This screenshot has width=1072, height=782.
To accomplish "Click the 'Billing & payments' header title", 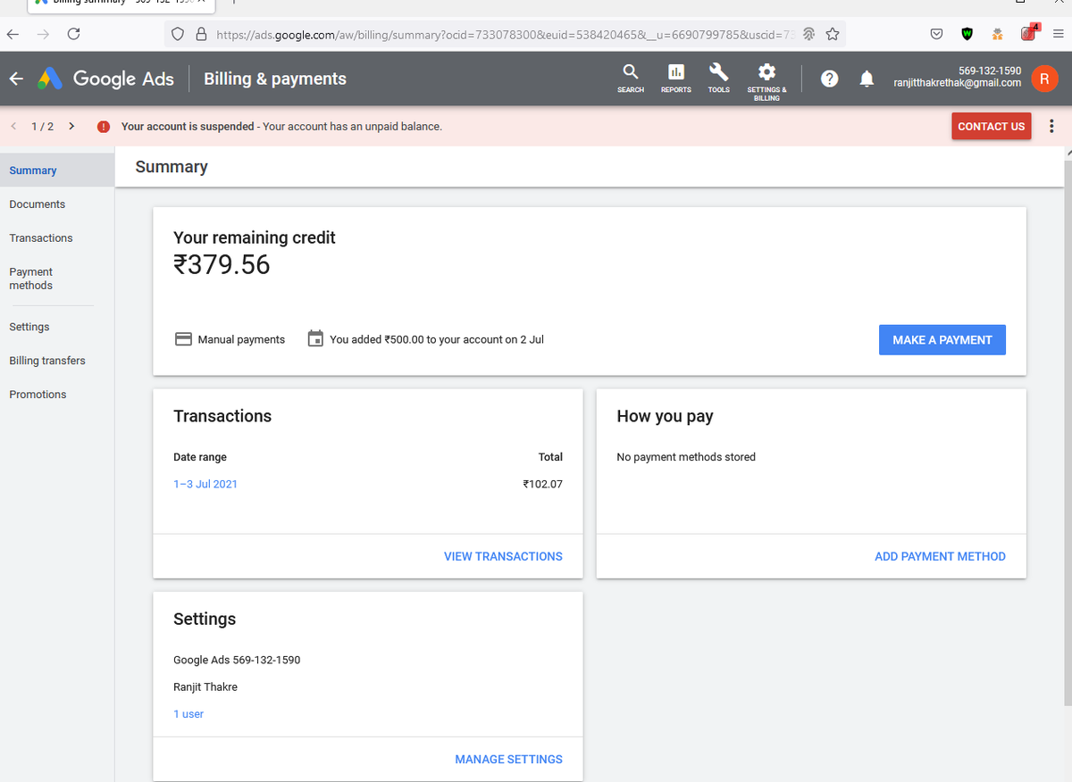I will (275, 79).
